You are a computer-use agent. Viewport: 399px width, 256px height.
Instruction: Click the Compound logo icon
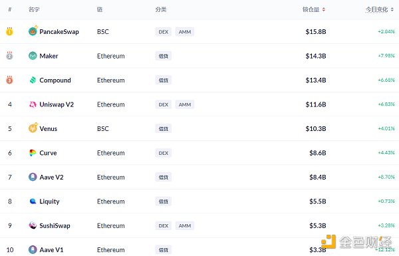click(x=33, y=80)
